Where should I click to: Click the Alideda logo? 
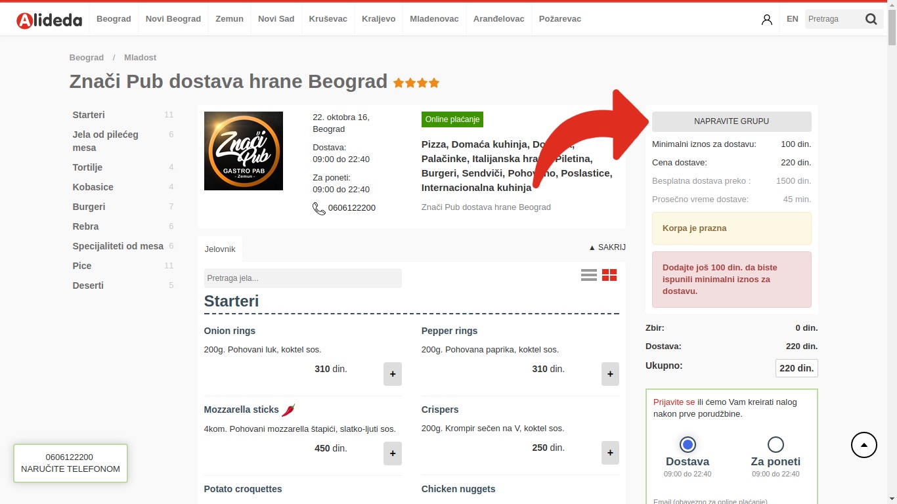click(x=49, y=20)
